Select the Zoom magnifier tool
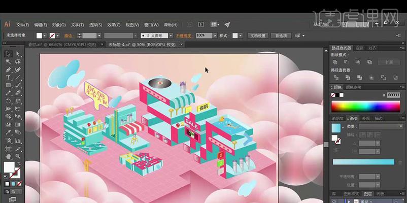Image resolution: width=407 pixels, height=203 pixels. pos(18,156)
